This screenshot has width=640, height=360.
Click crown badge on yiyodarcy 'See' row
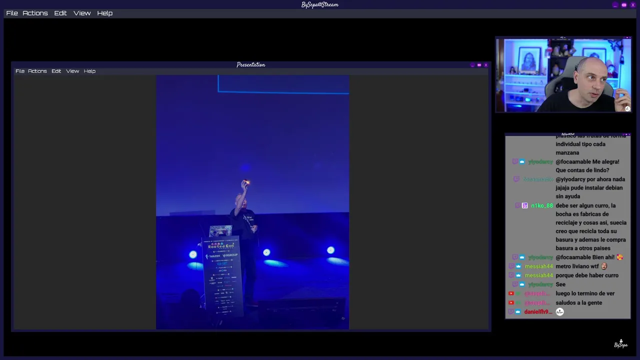tap(522, 284)
